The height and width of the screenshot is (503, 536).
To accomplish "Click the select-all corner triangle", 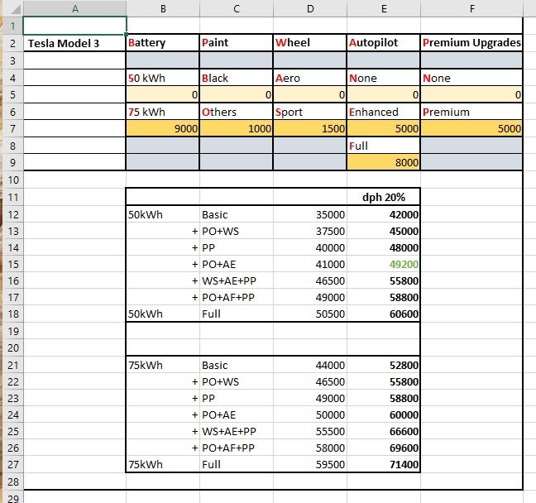I will pos(12,8).
